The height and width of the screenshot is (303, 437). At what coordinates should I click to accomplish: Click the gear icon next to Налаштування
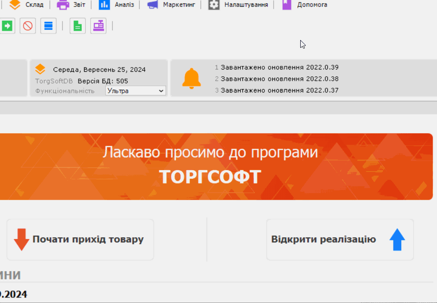pos(213,5)
